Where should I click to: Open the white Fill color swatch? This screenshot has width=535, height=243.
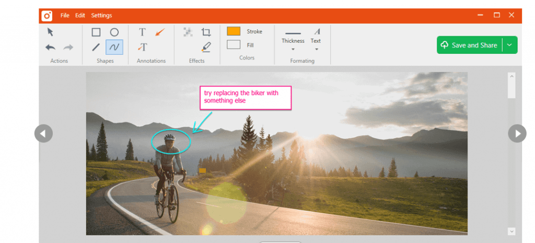click(234, 44)
